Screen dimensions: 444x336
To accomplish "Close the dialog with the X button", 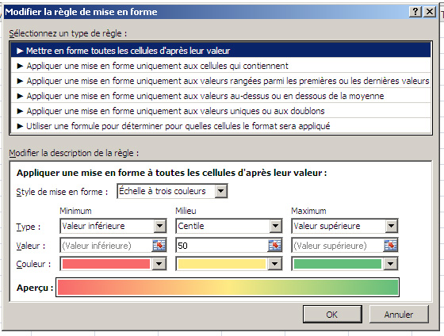I will (x=430, y=12).
